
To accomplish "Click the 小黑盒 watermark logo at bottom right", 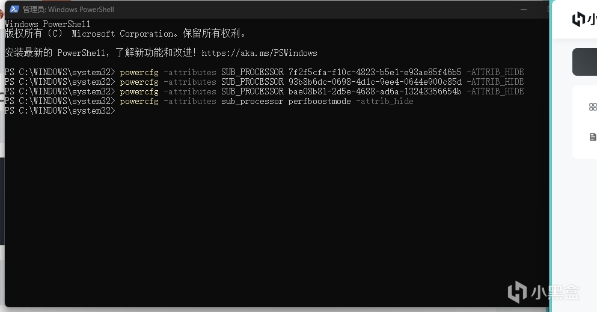I will 543,292.
